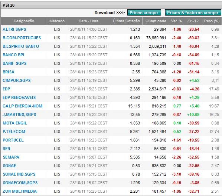
Task: Click the PSI 20 panel title
Action: click(x=9, y=5)
